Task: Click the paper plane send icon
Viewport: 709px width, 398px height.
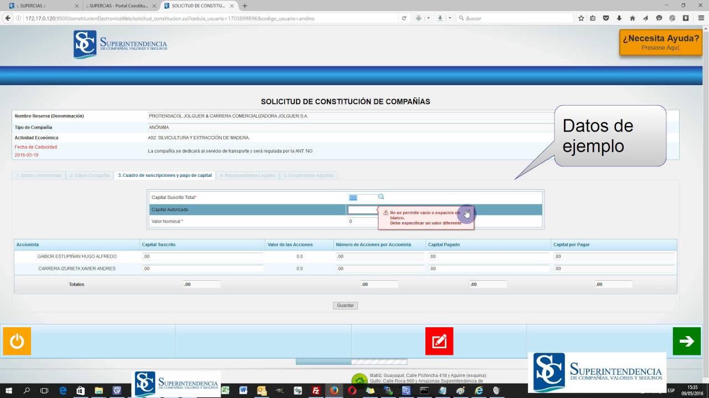Action: [x=645, y=18]
